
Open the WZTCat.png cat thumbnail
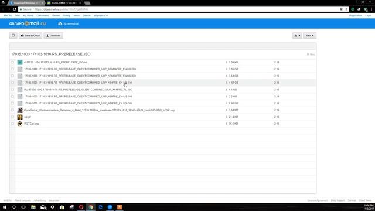pos(20,124)
